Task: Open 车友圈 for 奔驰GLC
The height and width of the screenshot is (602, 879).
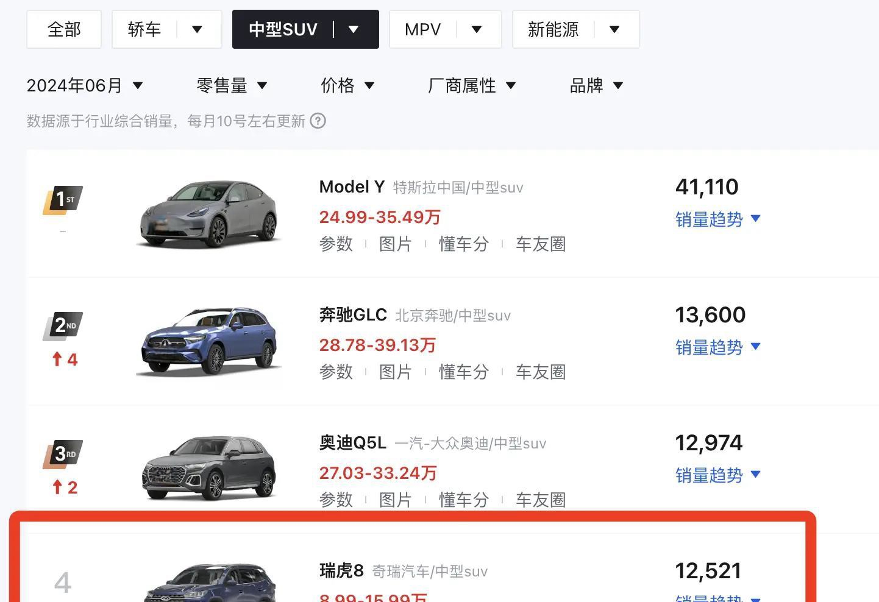Action: coord(541,372)
